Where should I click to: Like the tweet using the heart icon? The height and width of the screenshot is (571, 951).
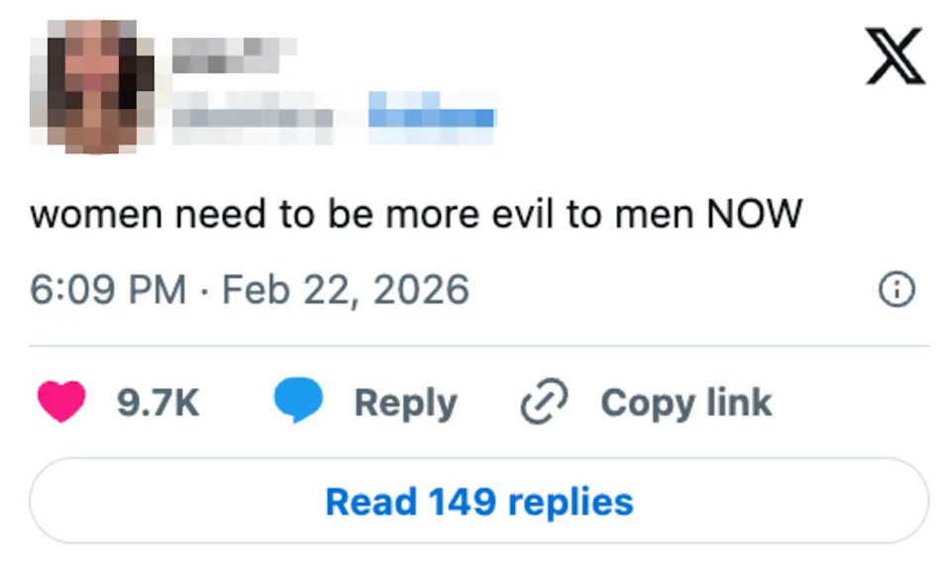(x=62, y=402)
